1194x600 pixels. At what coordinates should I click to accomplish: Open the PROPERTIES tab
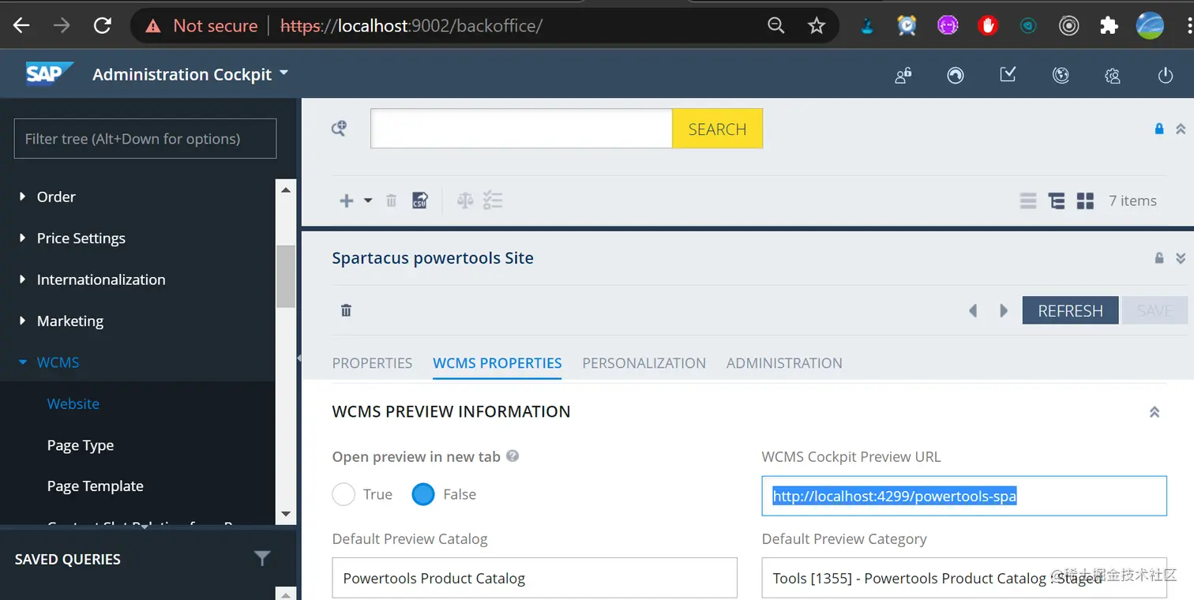point(372,363)
